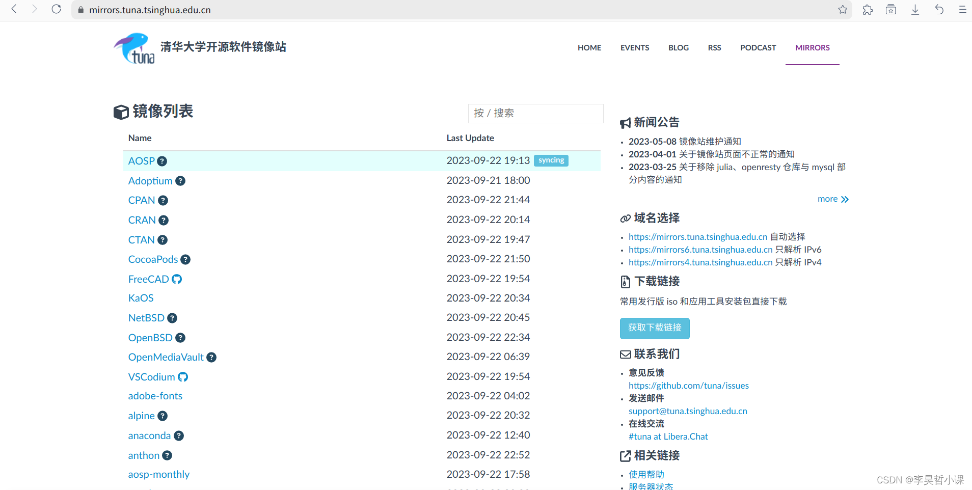Click the syncing badge on AOSP row

[x=551, y=160]
